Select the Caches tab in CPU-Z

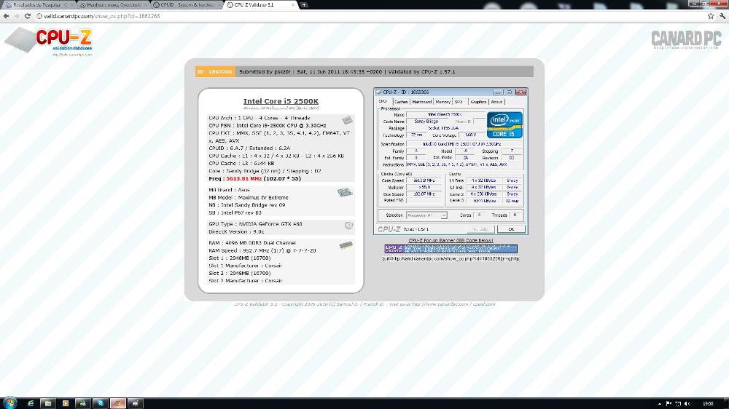click(x=401, y=102)
